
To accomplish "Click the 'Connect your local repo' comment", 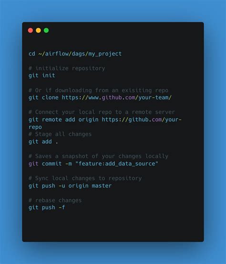I will click(x=102, y=112).
